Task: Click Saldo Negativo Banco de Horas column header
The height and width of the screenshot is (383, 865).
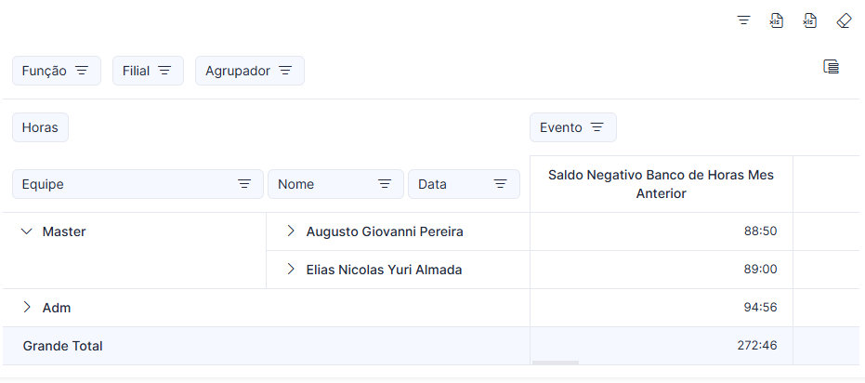Action: pyautogui.click(x=661, y=184)
